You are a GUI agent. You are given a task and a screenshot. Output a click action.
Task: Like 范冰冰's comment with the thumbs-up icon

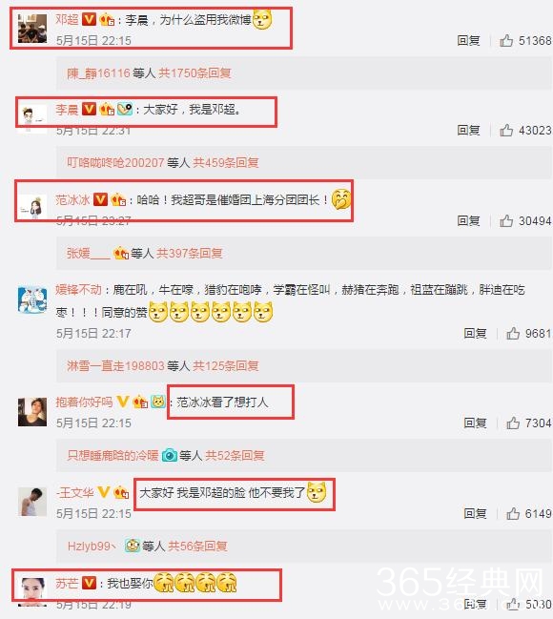(x=506, y=220)
